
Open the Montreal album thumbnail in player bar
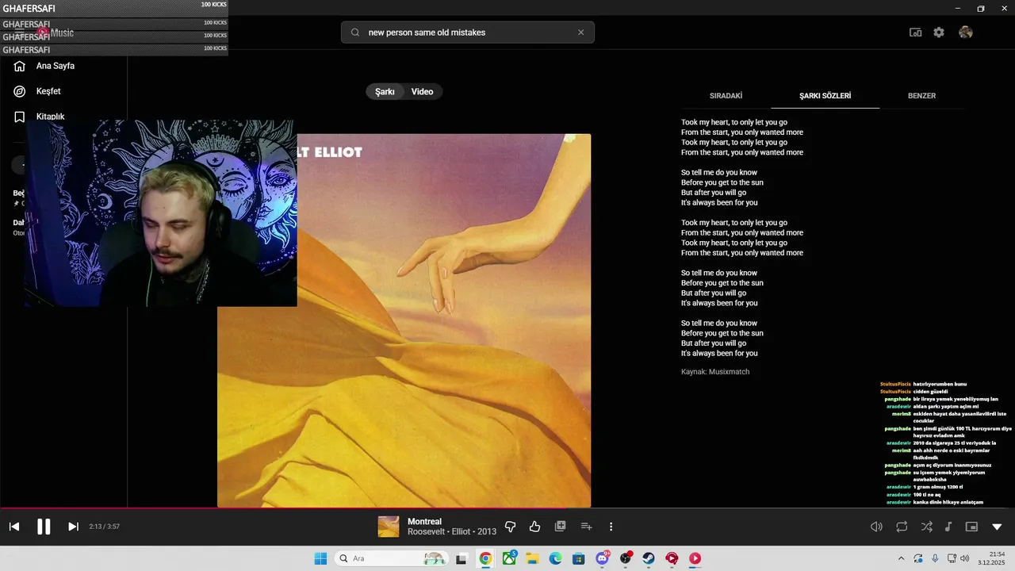coord(389,527)
